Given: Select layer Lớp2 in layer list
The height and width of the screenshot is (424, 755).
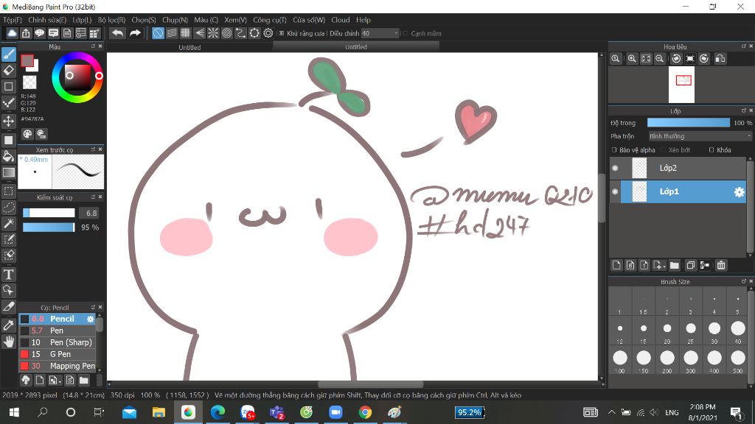Looking at the screenshot, I should [678, 168].
